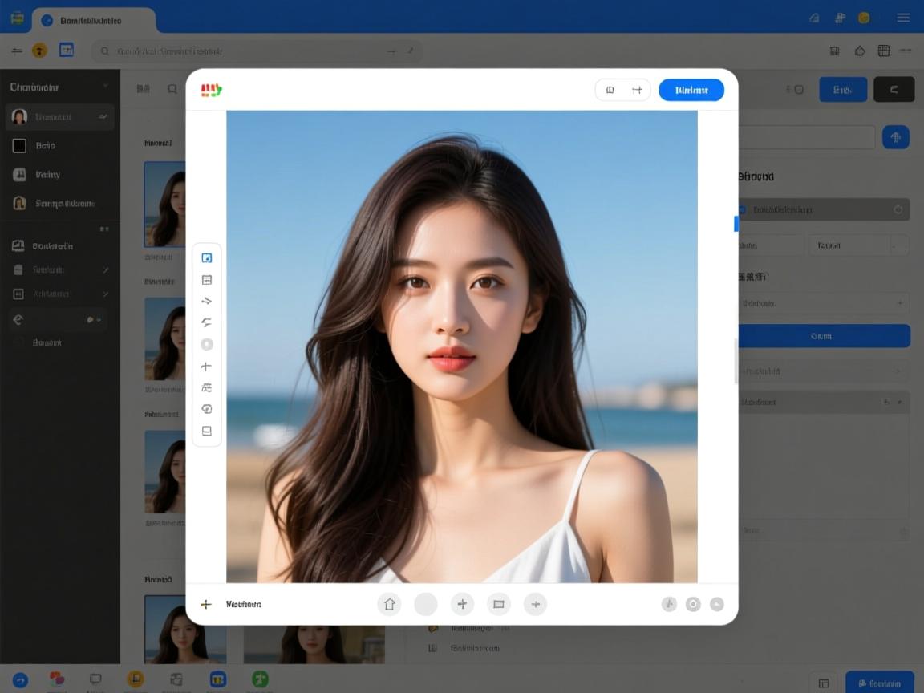Click the bottom icon of the vertical toolbar

coord(206,431)
